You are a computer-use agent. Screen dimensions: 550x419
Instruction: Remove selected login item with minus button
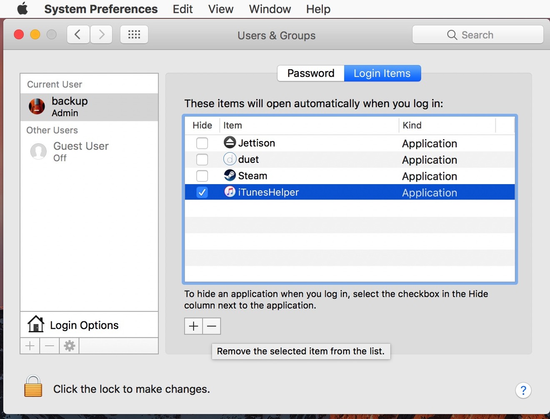tap(212, 326)
